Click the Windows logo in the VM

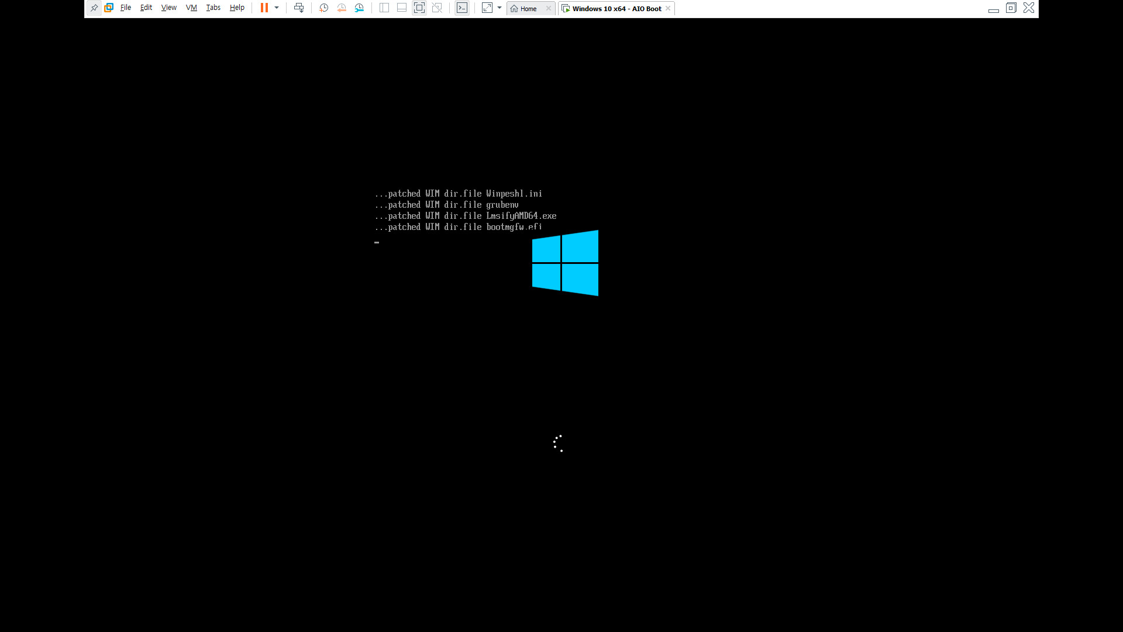(565, 263)
